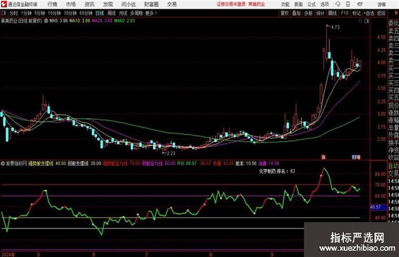The image size is (399, 257).
Task: Switch to the 5分钟 period
Action: (40, 13)
